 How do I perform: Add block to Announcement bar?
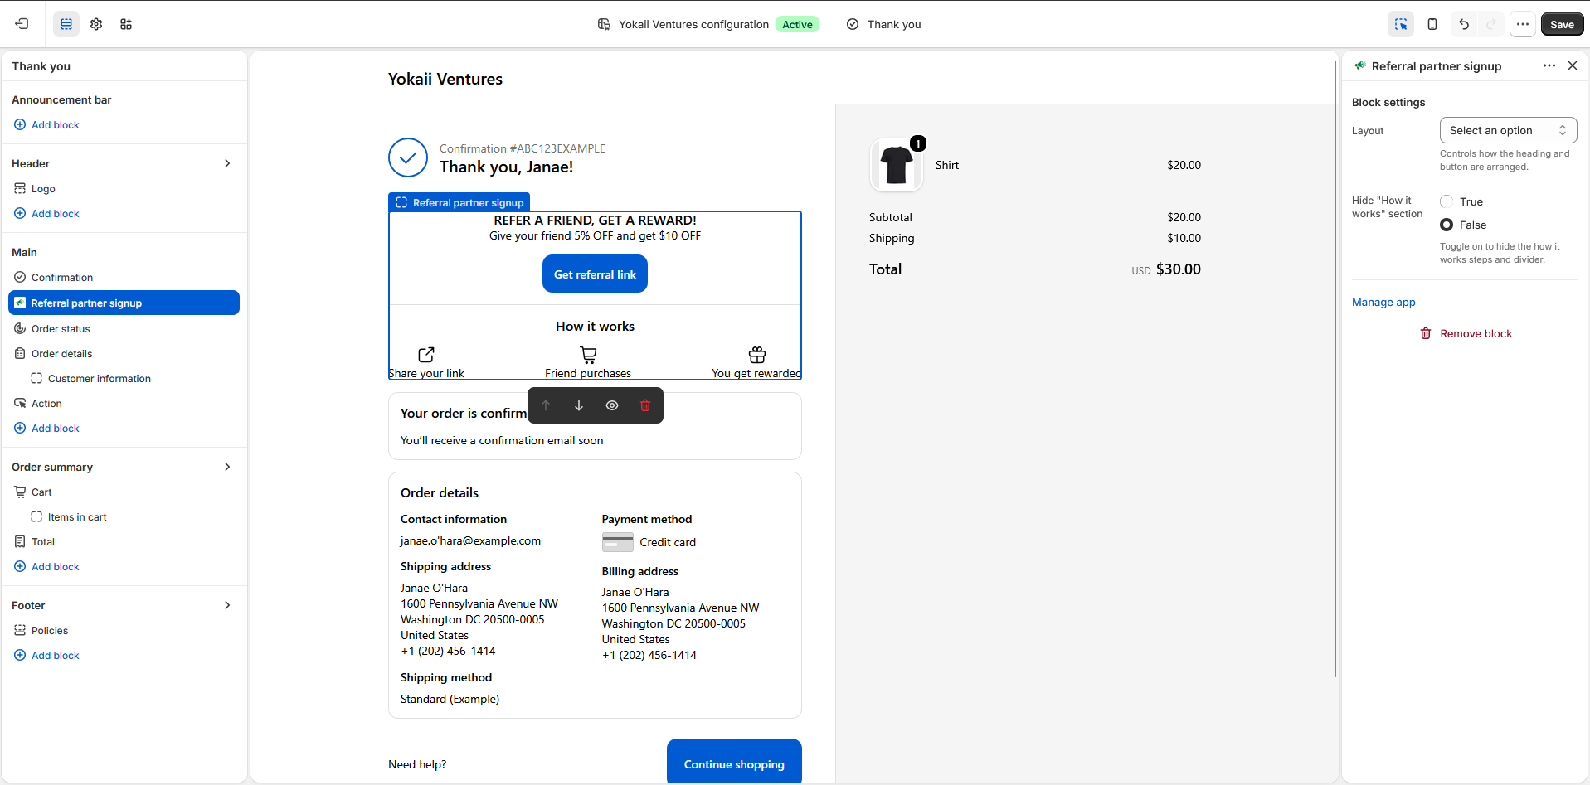[47, 125]
